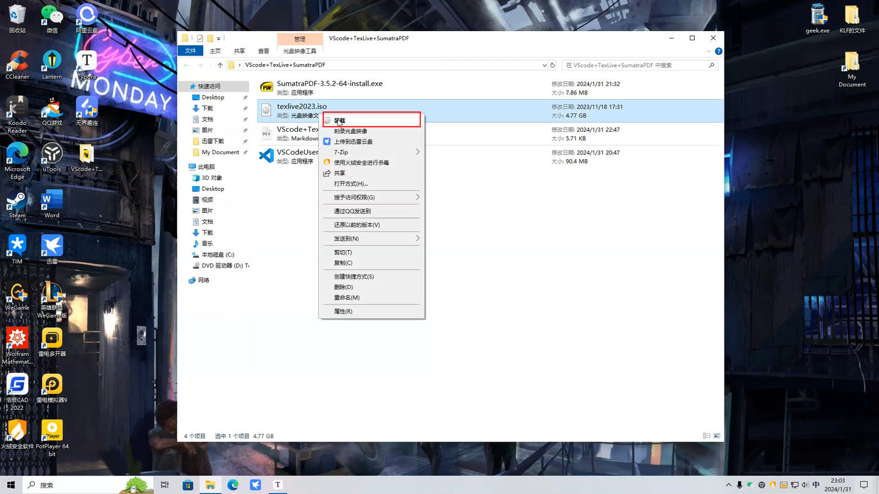Launch Typora from the desktop shortcut

[x=87, y=65]
